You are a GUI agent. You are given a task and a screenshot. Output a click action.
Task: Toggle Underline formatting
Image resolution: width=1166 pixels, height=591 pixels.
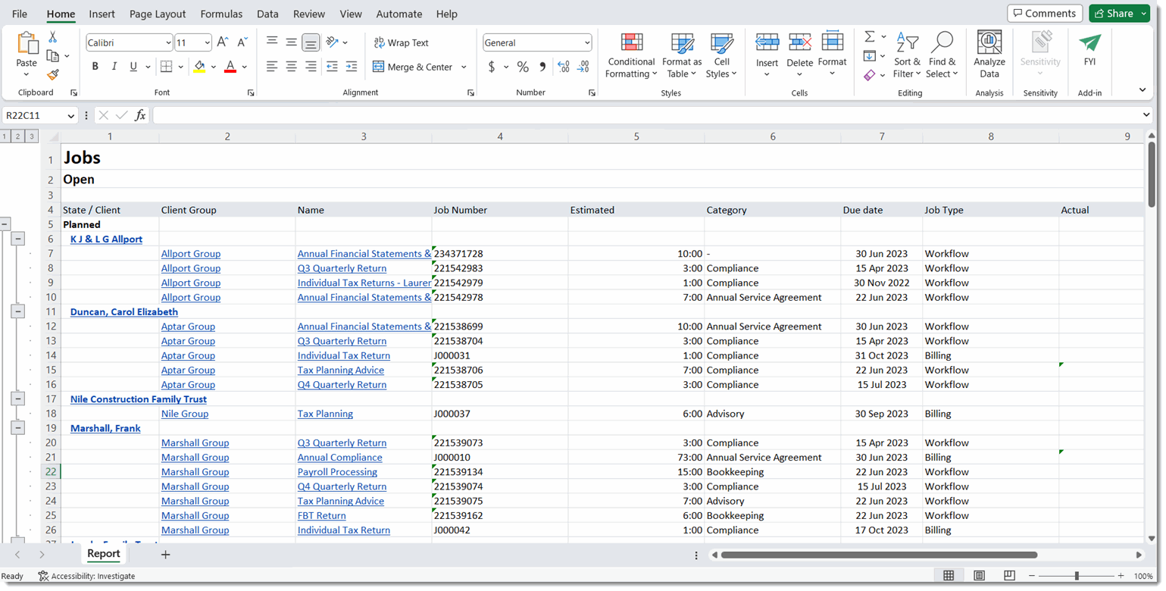point(133,67)
